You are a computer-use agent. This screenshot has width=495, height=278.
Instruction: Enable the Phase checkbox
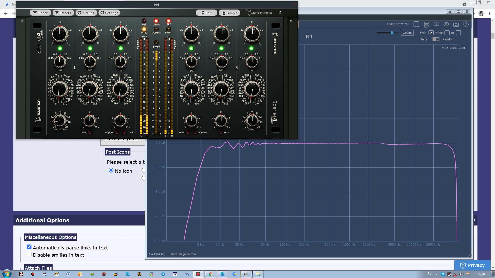coord(447,33)
